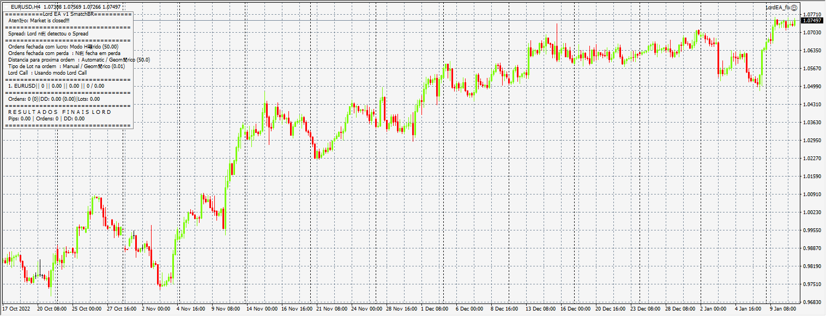Click the 1.04310 price axis label
The image size is (826, 316).
point(812,105)
